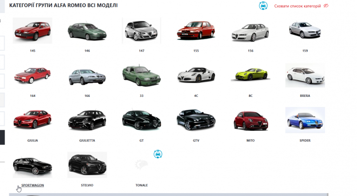Click the 164 label text
This screenshot has width=357, height=196.
click(x=33, y=96)
